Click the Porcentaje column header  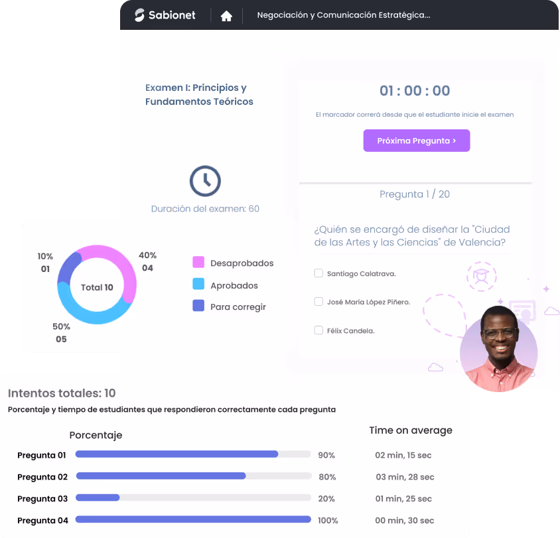pos(96,435)
